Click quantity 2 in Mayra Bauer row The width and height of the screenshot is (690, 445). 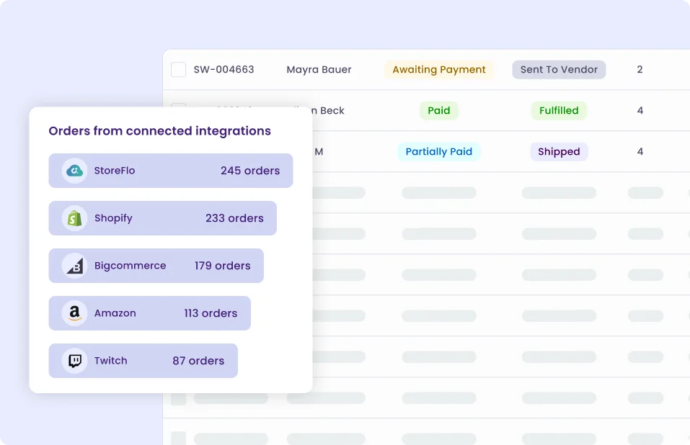pos(640,69)
